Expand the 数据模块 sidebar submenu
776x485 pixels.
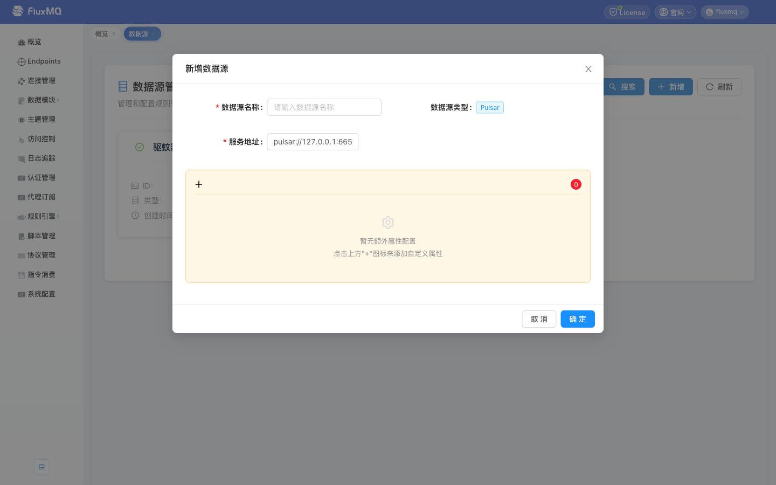tap(41, 100)
